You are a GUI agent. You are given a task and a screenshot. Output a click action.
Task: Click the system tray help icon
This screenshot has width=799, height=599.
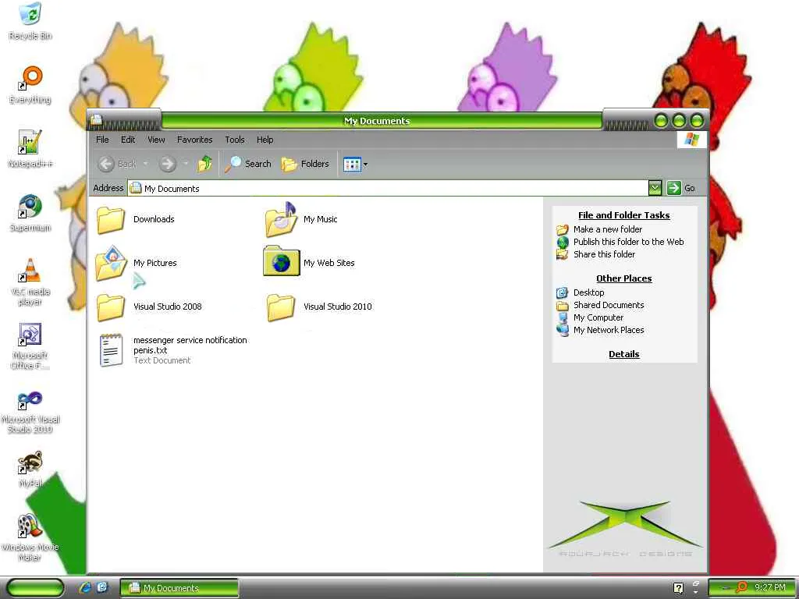point(678,588)
